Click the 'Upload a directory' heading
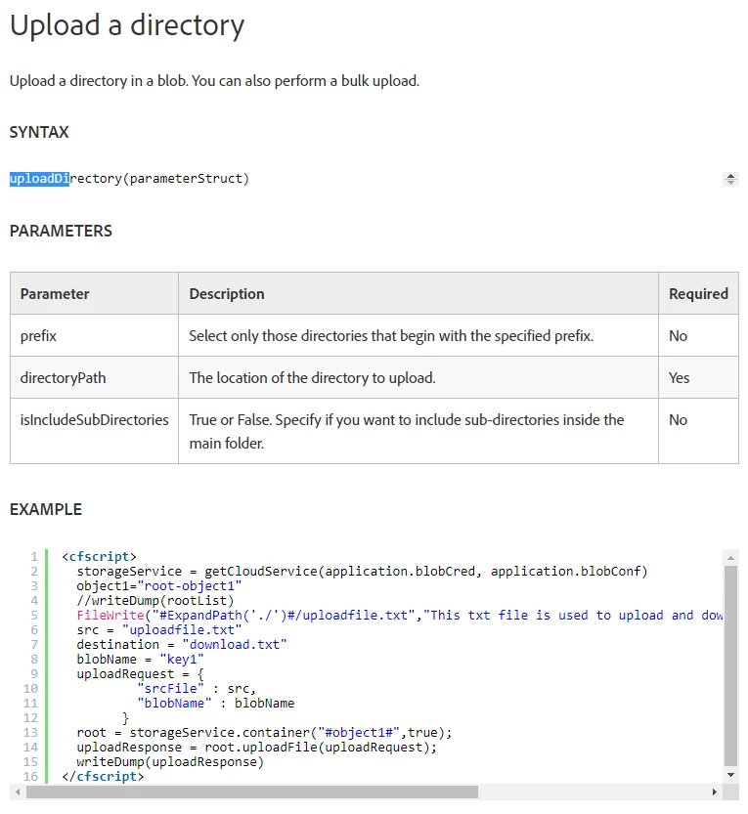748x814 pixels. 127,25
